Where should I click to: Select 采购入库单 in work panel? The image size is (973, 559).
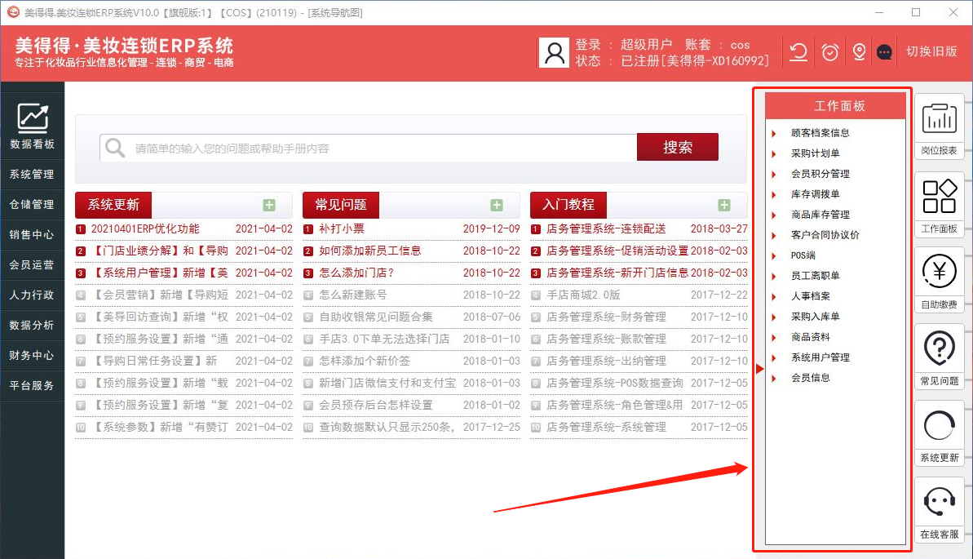(816, 317)
